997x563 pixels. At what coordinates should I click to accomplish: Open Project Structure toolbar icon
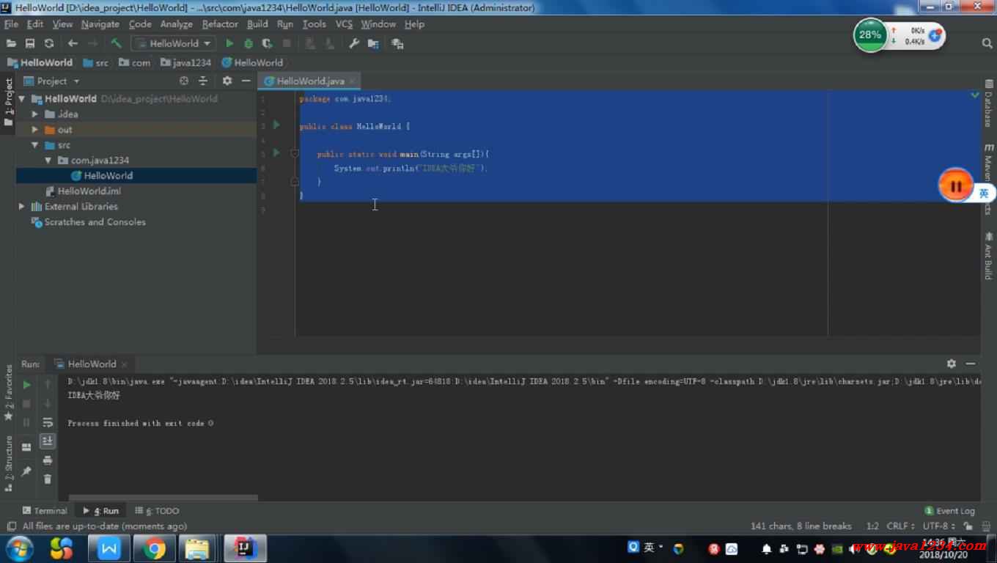tap(373, 43)
